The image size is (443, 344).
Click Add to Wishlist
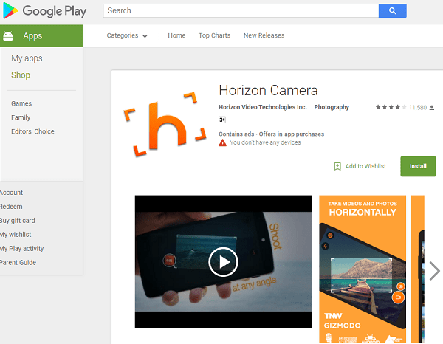pos(365,166)
